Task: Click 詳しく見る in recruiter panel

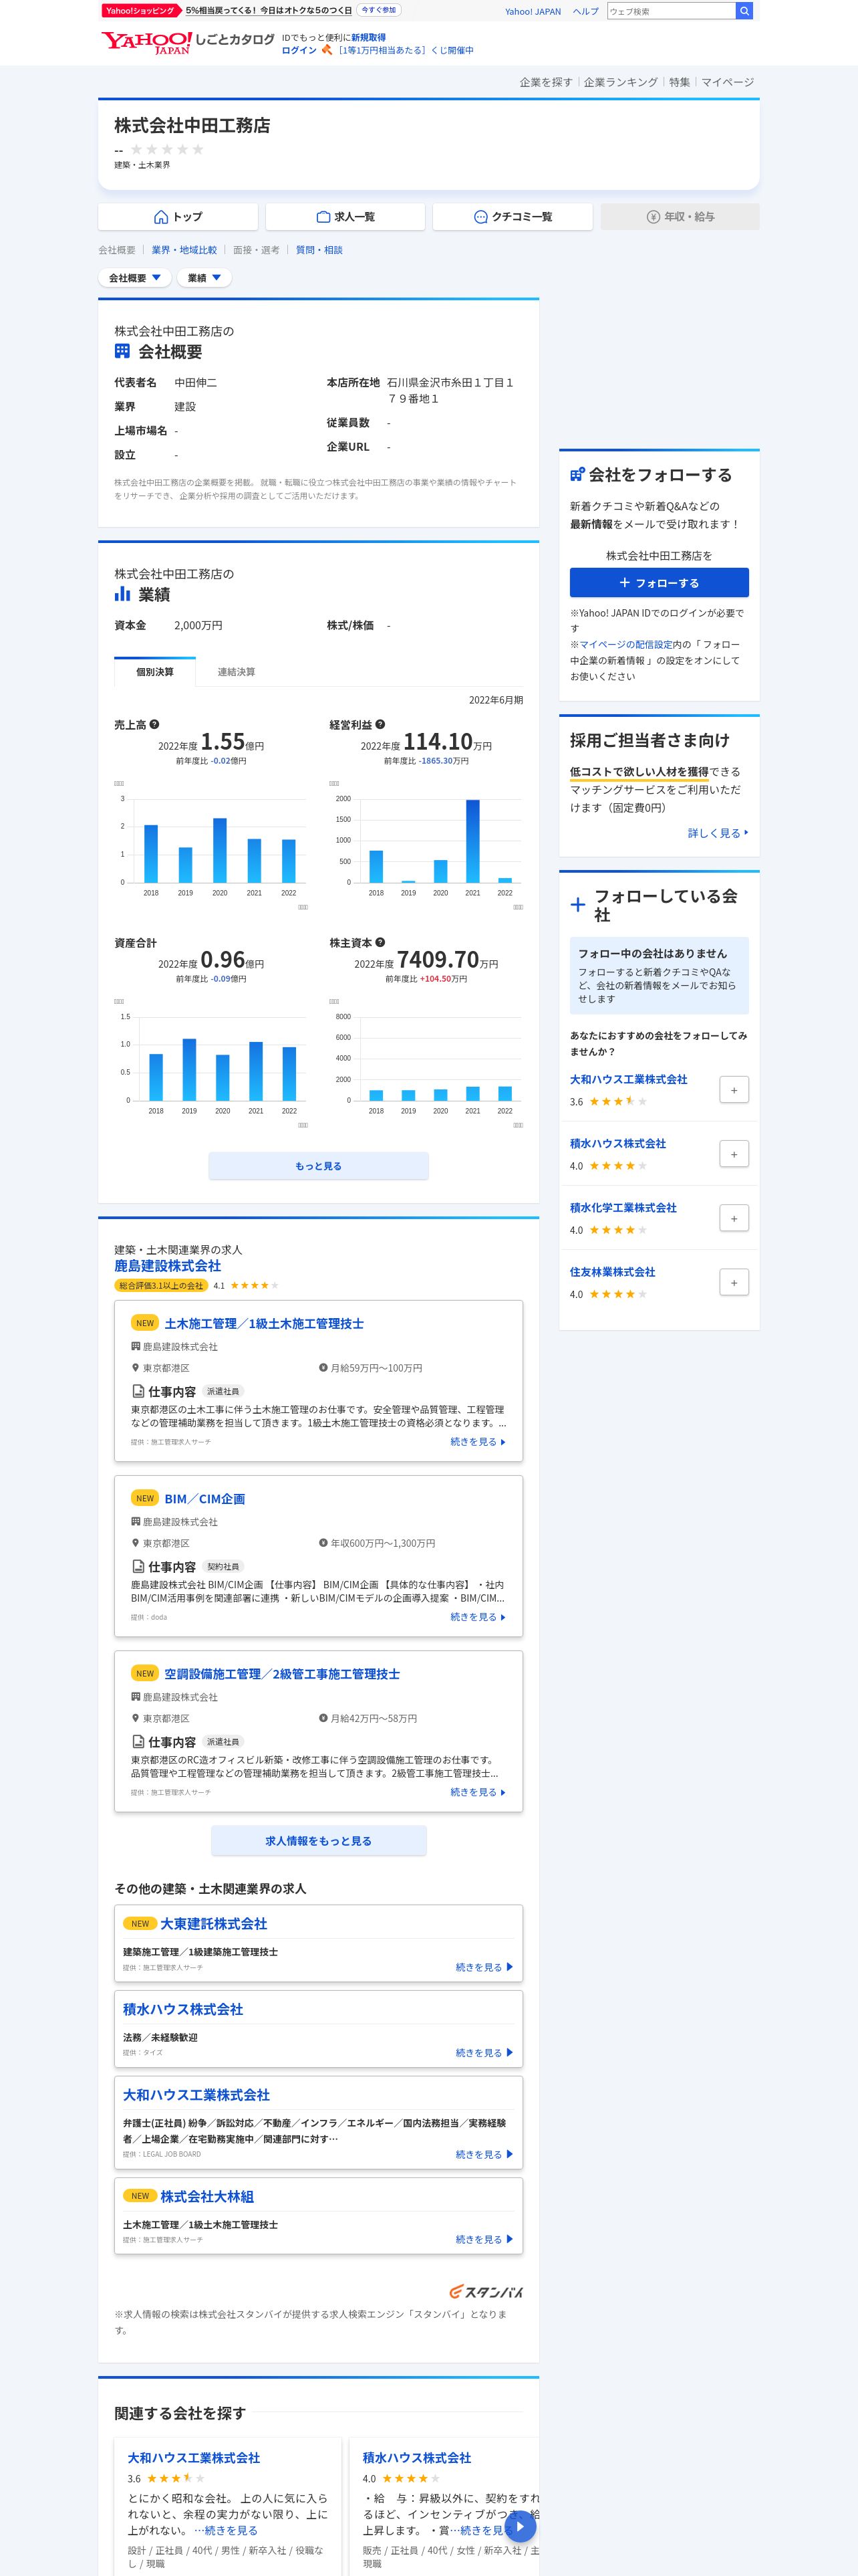Action: coord(718,833)
